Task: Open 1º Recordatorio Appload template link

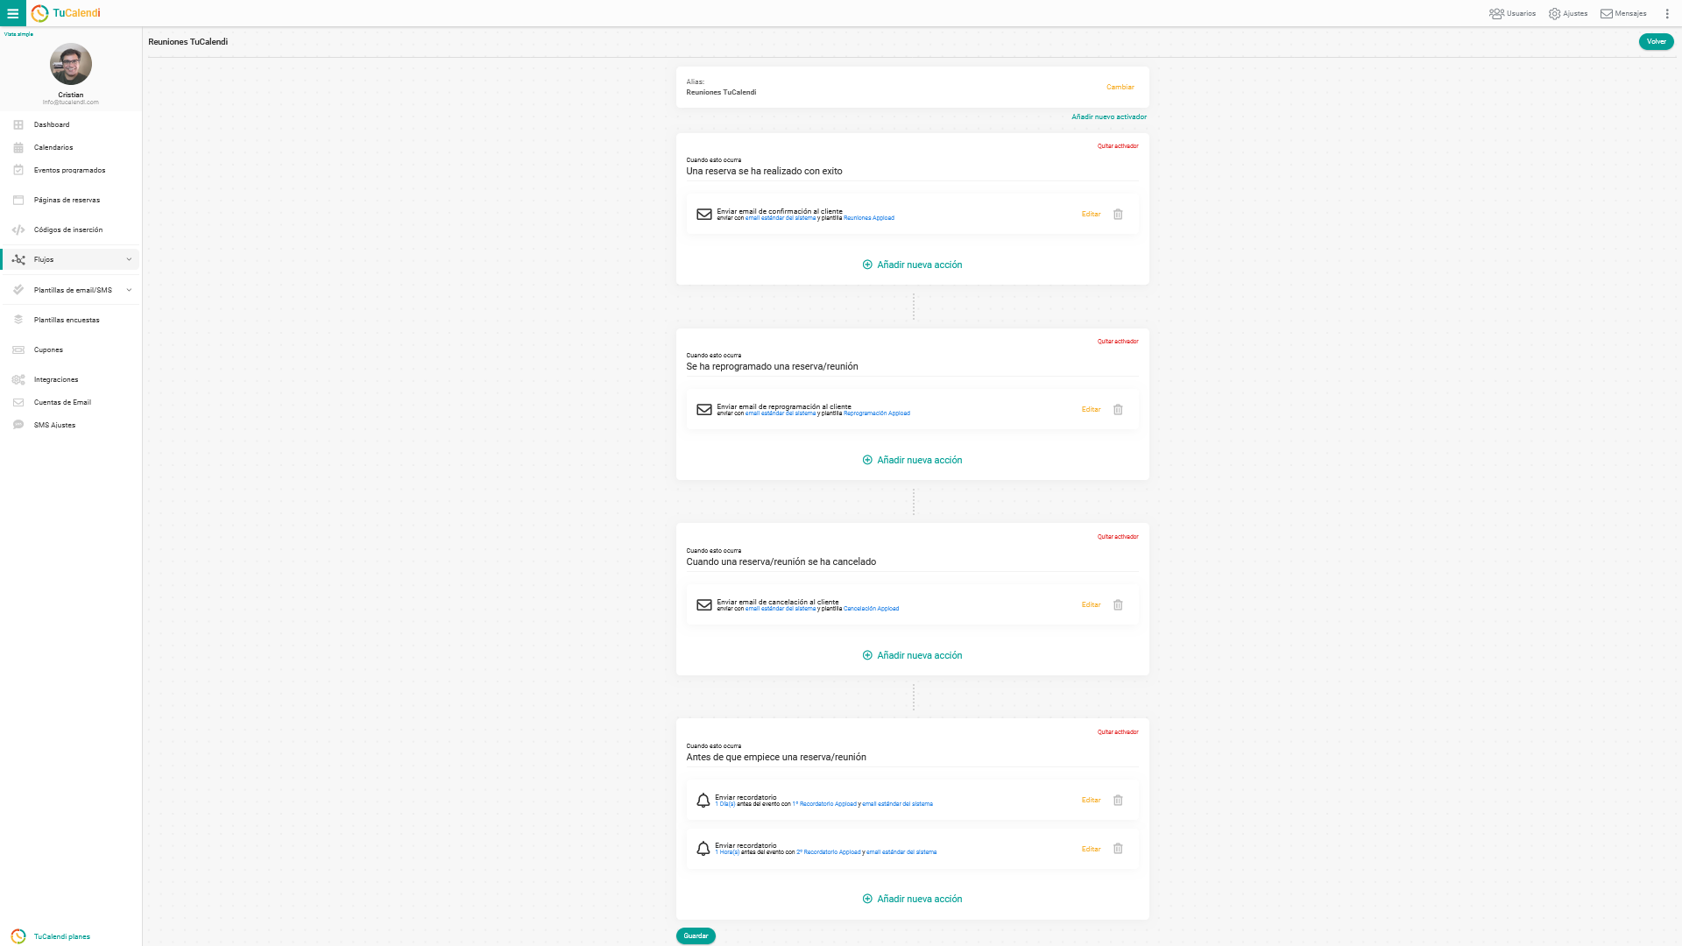Action: (824, 804)
